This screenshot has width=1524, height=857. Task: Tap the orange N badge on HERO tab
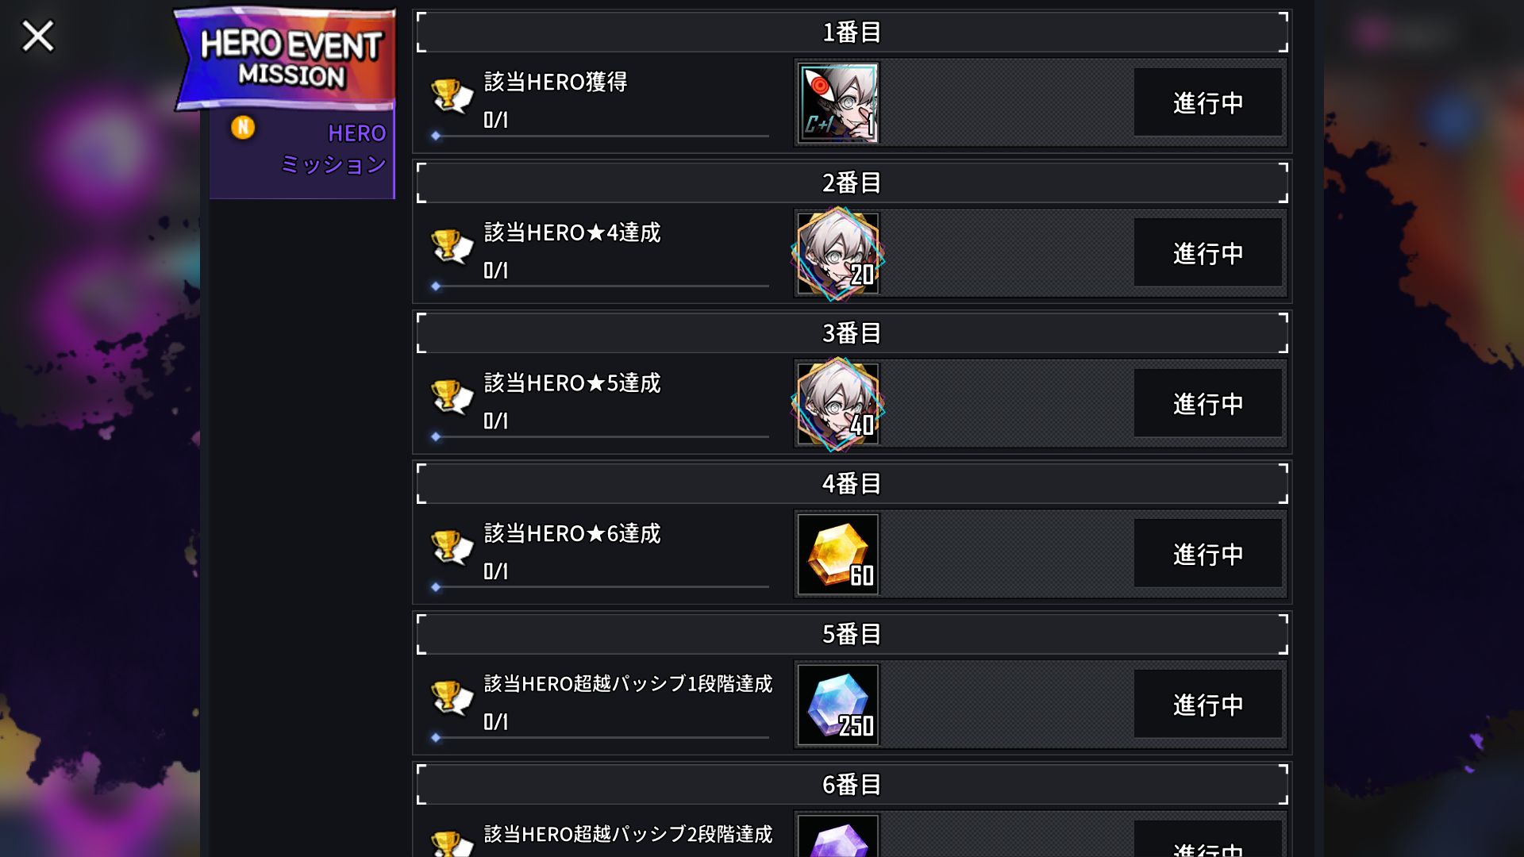coord(243,128)
